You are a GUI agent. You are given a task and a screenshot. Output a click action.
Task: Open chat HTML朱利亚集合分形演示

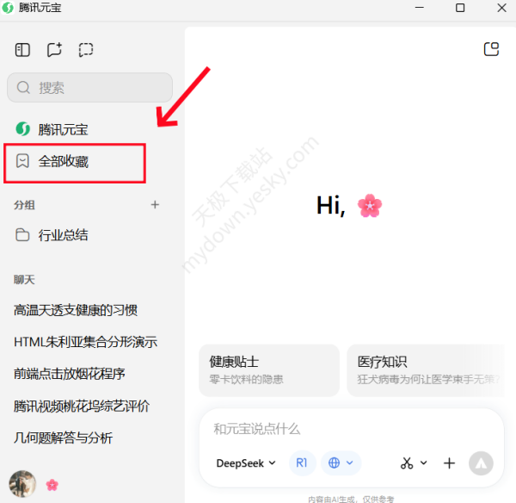[85, 342]
